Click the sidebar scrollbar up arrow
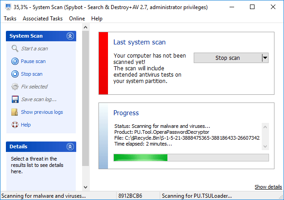This screenshot has width=284, height=200. click(x=85, y=27)
